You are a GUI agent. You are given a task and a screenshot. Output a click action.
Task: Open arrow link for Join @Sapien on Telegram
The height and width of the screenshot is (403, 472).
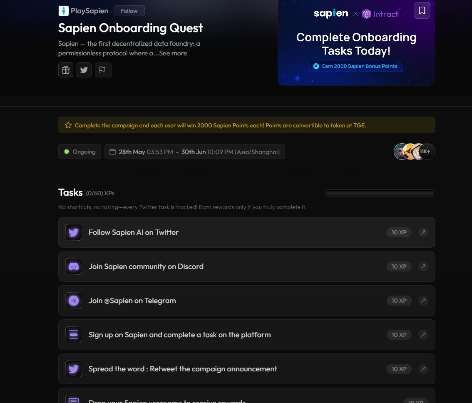coord(423,301)
